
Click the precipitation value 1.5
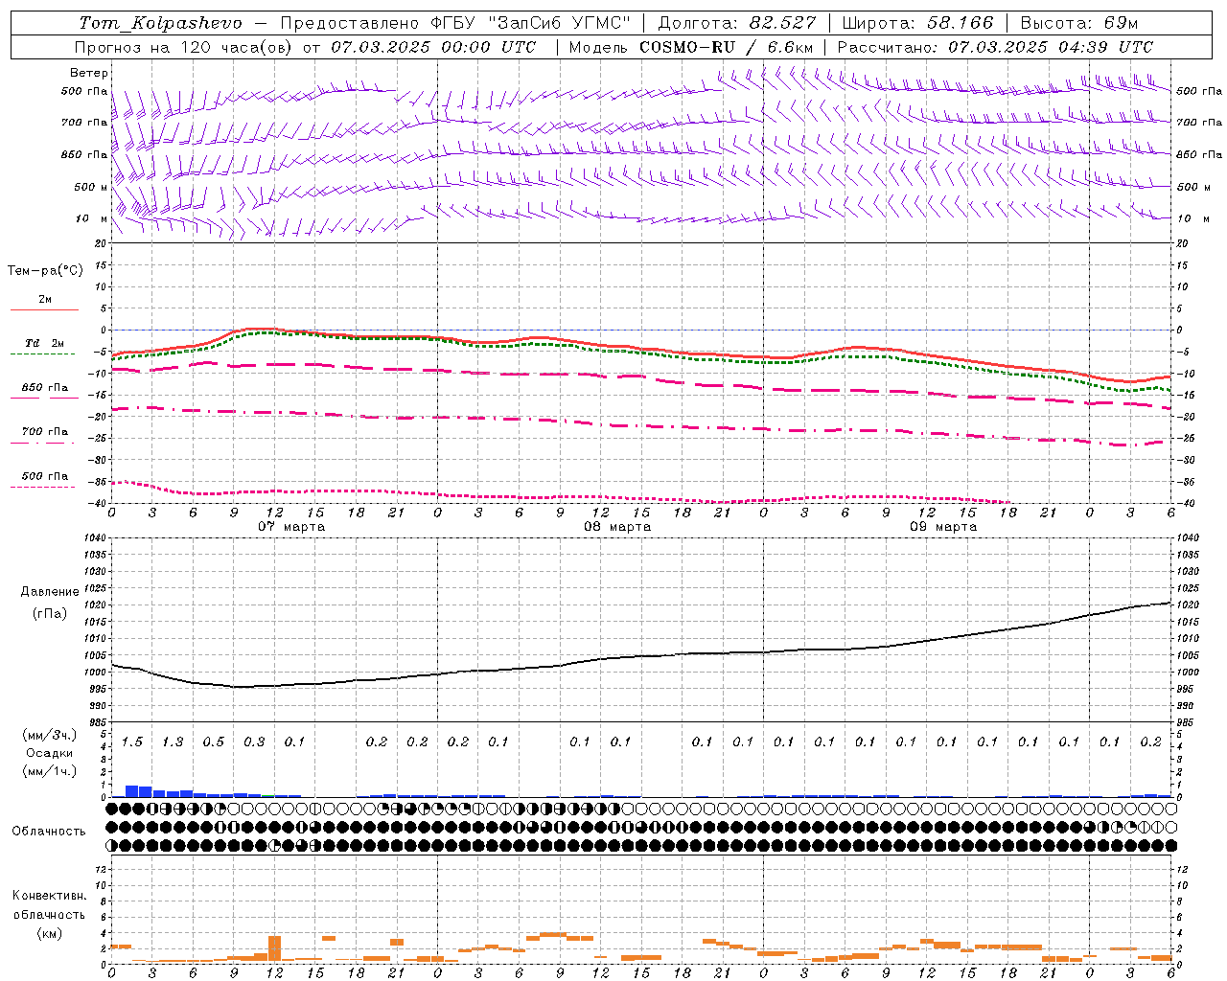132,742
